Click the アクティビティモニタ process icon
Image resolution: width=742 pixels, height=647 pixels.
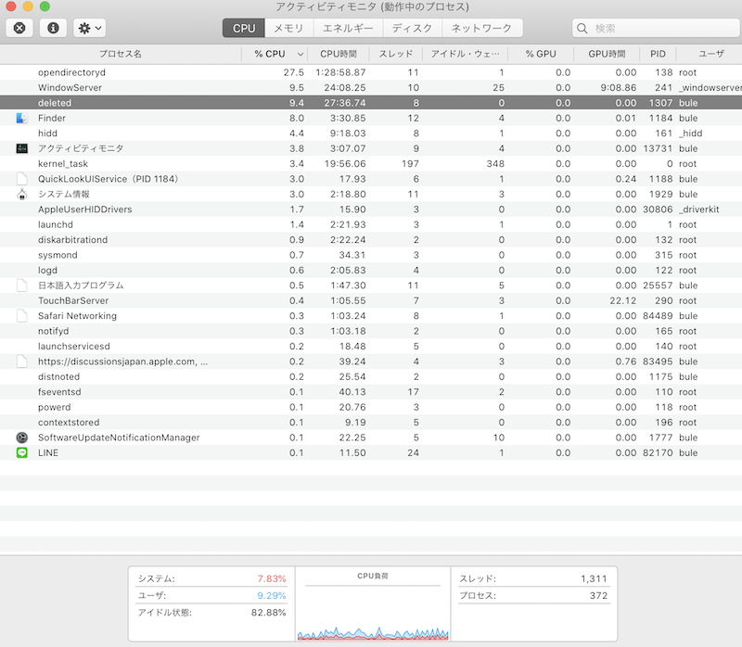coord(22,148)
